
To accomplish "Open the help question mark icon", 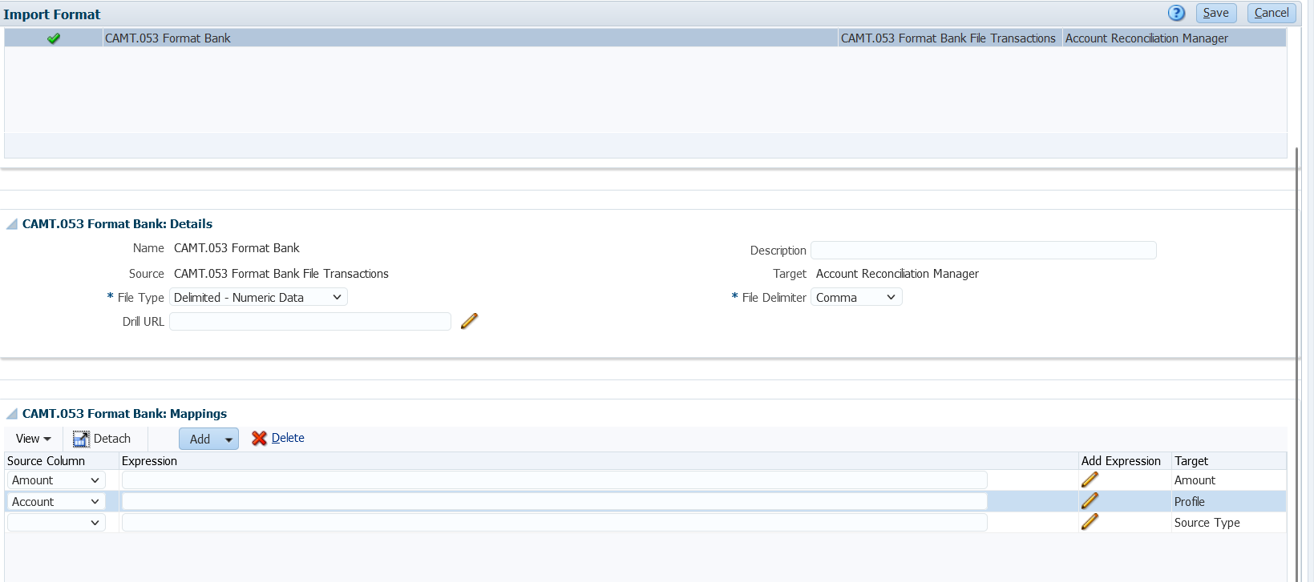I will (1176, 13).
